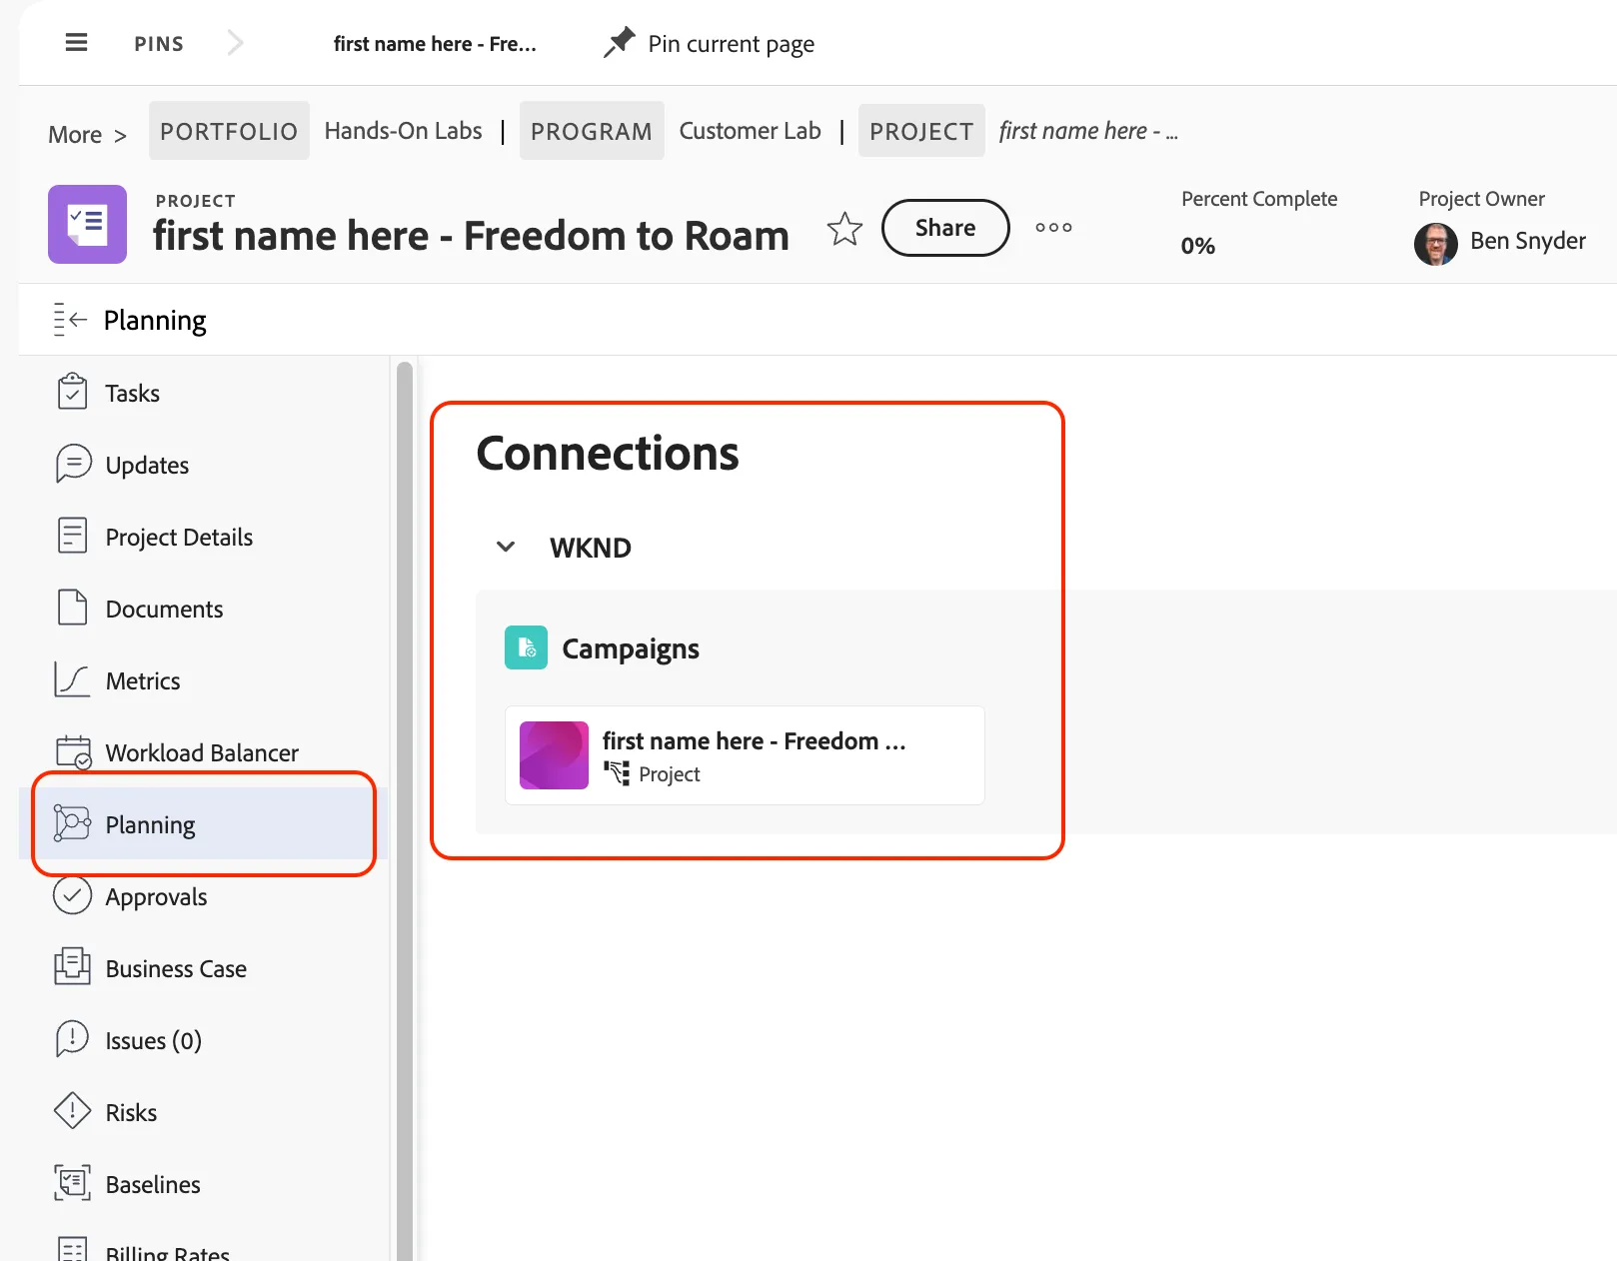This screenshot has width=1617, height=1261.
Task: Expand the More breadcrumb menu
Action: [87, 135]
